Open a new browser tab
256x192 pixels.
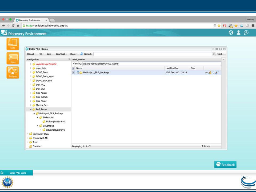pos(52,20)
